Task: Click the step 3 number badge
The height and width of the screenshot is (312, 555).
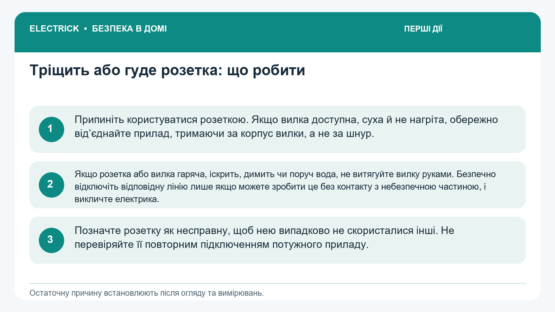Action: [x=51, y=240]
